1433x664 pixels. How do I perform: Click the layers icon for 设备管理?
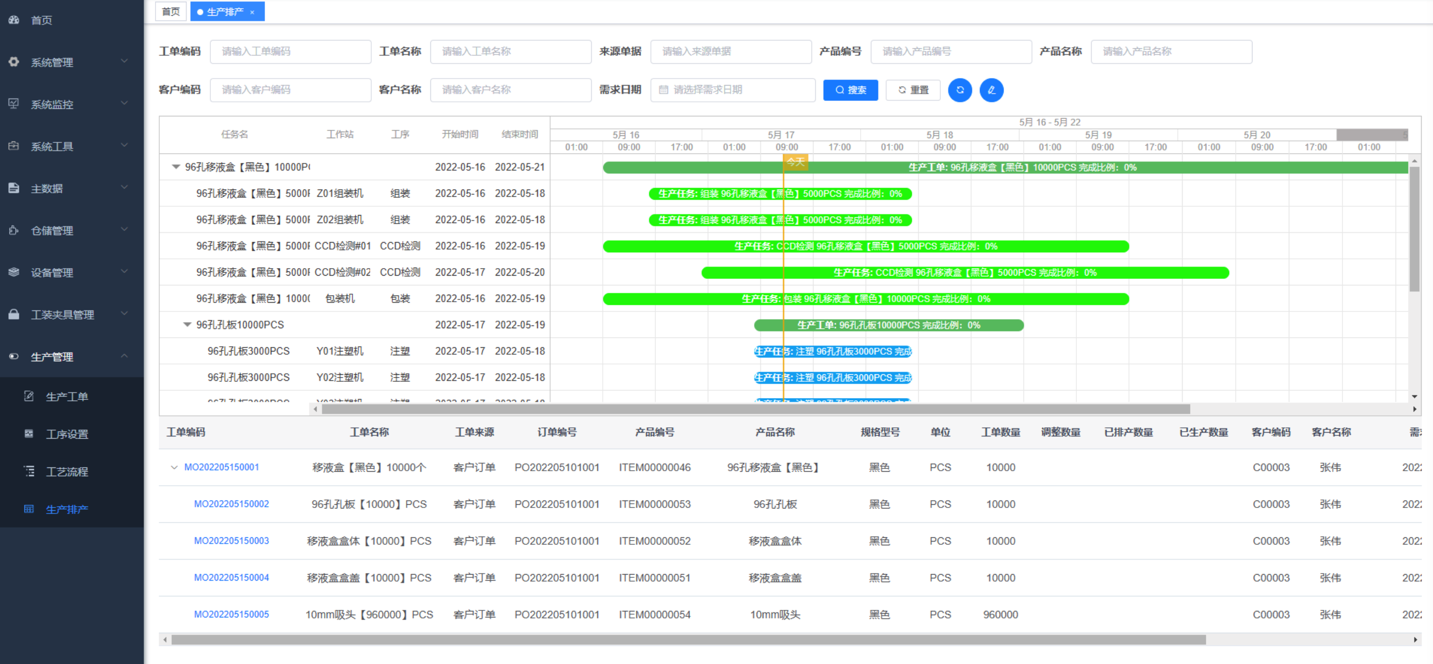[14, 272]
